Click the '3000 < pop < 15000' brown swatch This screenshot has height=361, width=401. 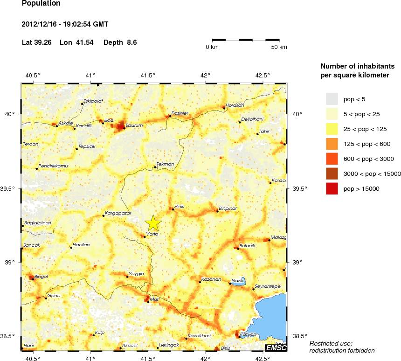(332, 174)
